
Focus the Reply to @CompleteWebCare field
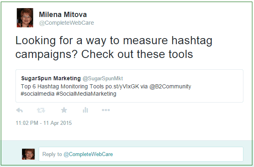pyautogui.click(x=141, y=154)
